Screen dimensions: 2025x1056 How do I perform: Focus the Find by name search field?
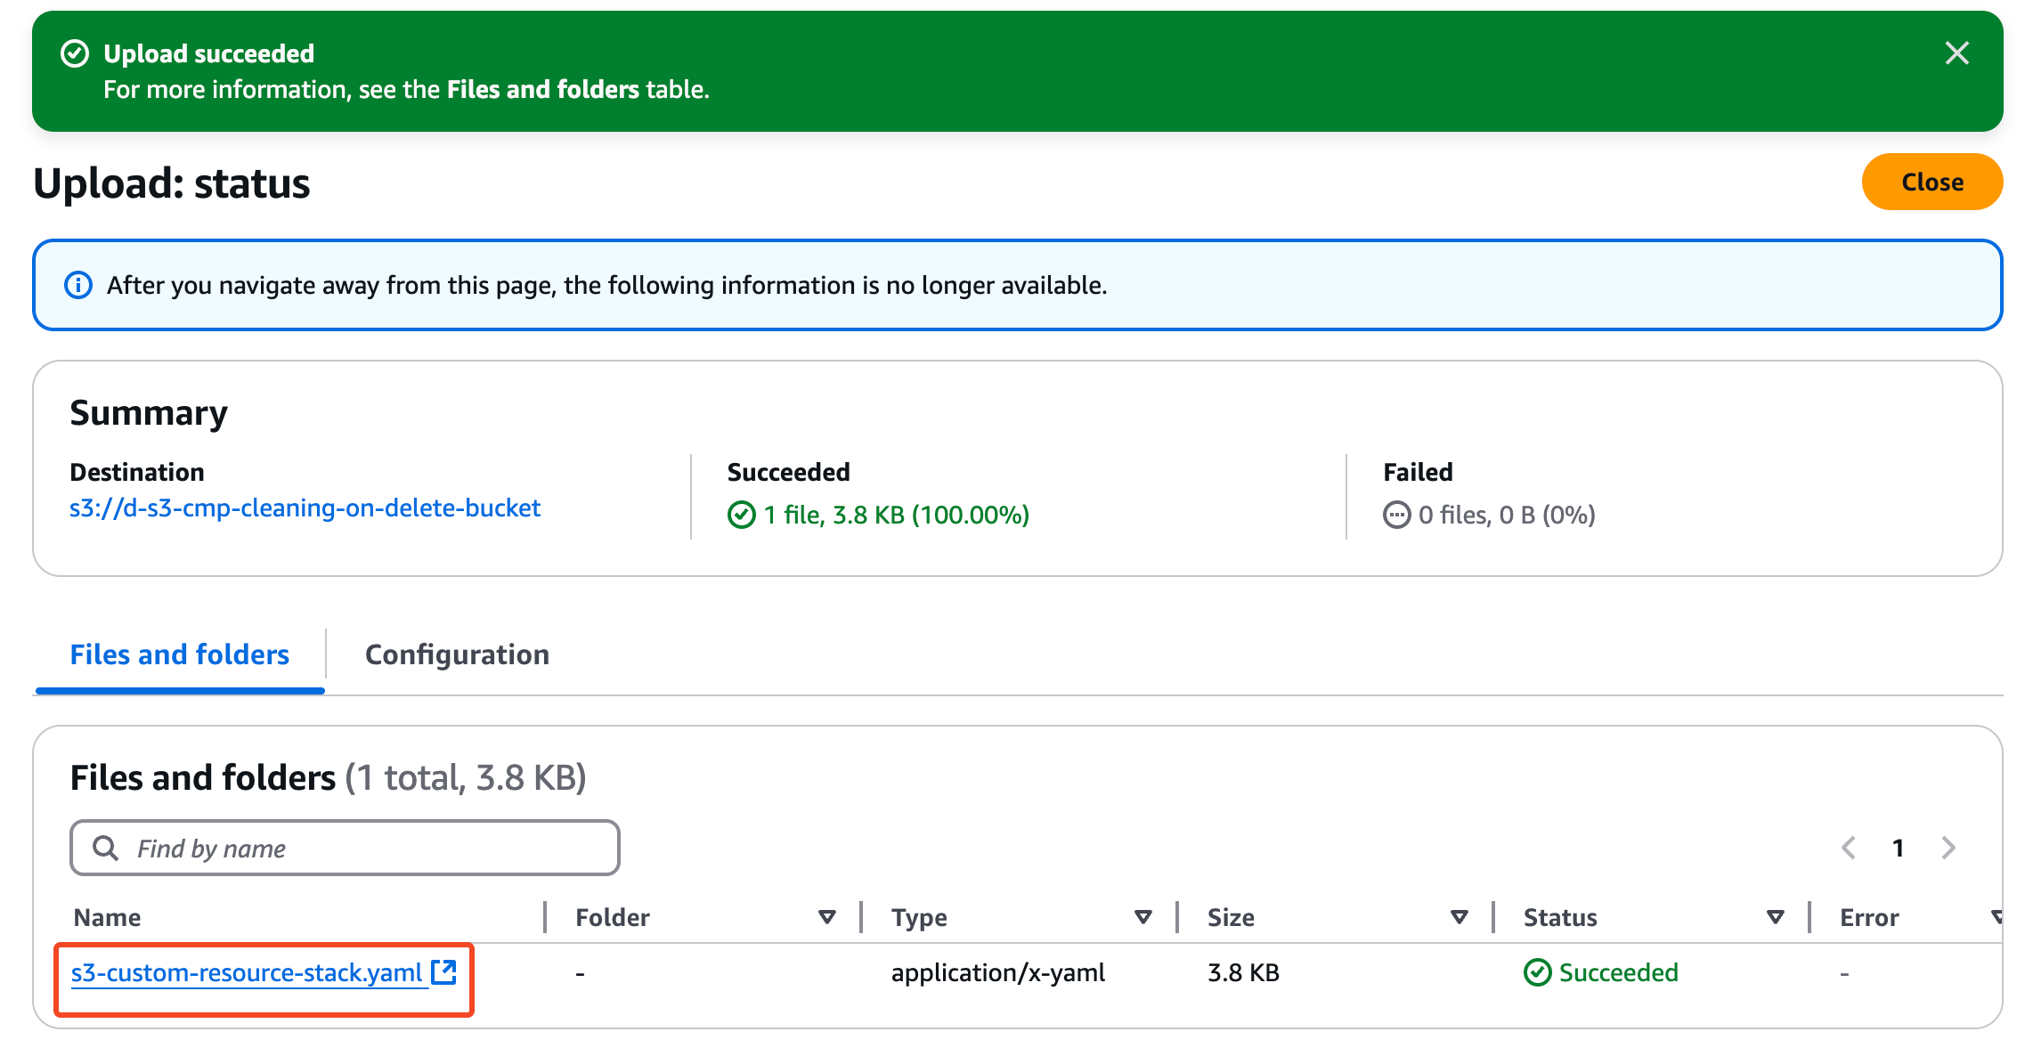[x=356, y=848]
